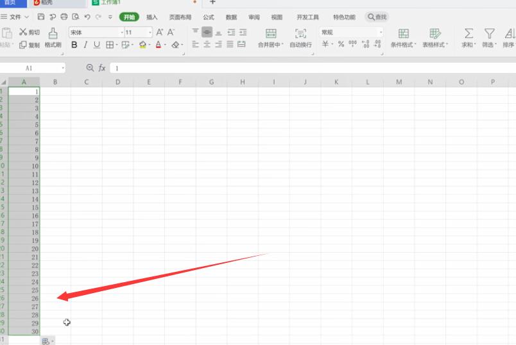Toggle middle vertical alignment
The image size is (516, 345).
coord(207,32)
